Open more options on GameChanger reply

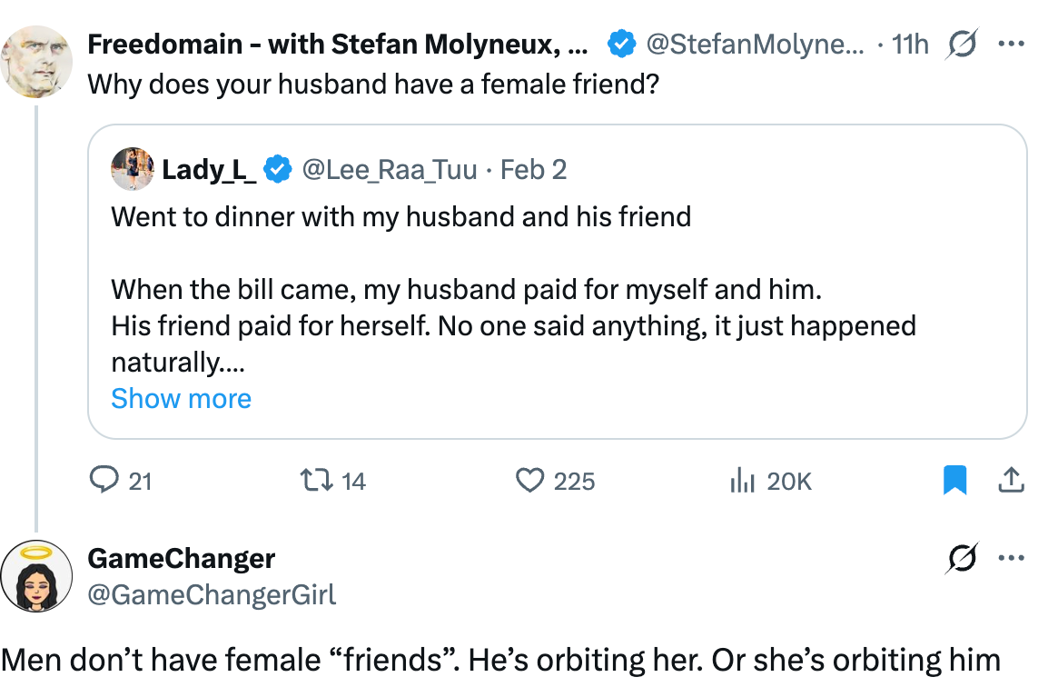point(1011,559)
